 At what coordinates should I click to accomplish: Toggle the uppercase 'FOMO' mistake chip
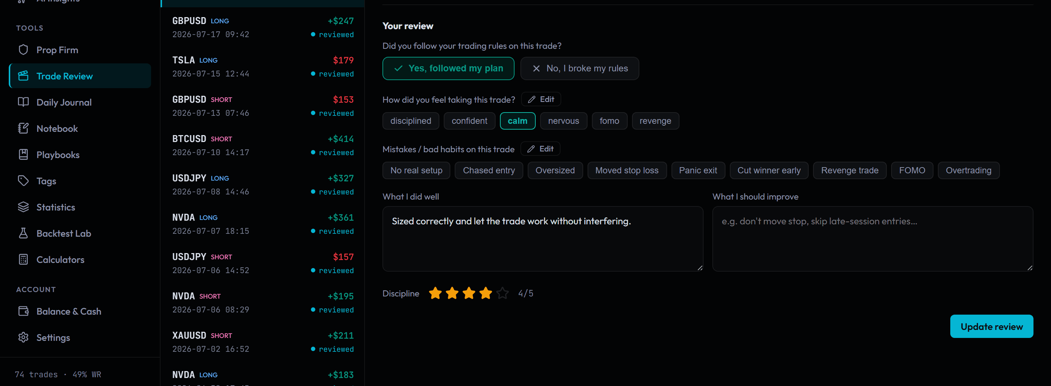(912, 170)
